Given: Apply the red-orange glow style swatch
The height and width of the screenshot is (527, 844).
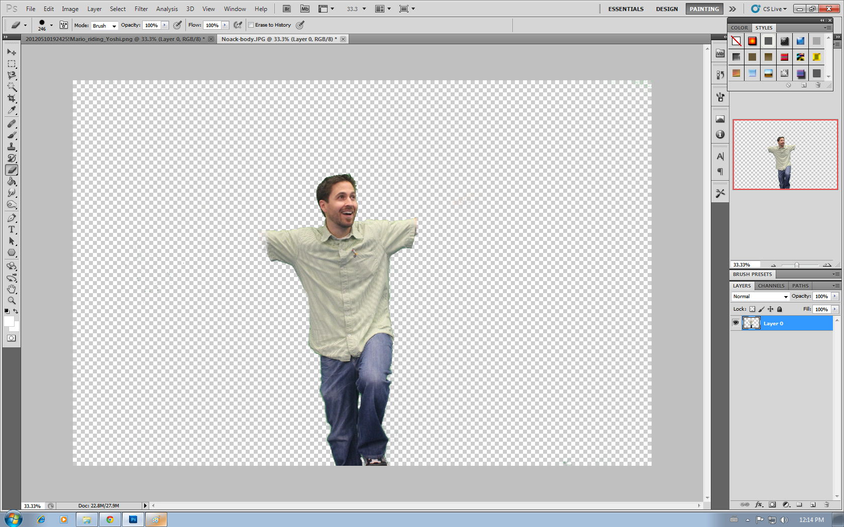Looking at the screenshot, I should click(x=752, y=41).
